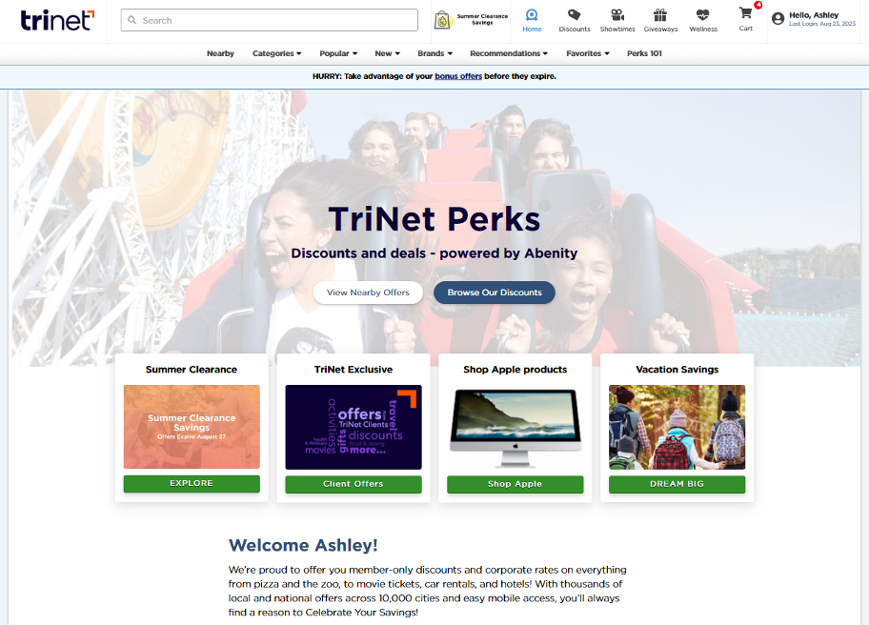The image size is (869, 625).
Task: Click the TriNet Exclusive card title
Action: click(354, 370)
